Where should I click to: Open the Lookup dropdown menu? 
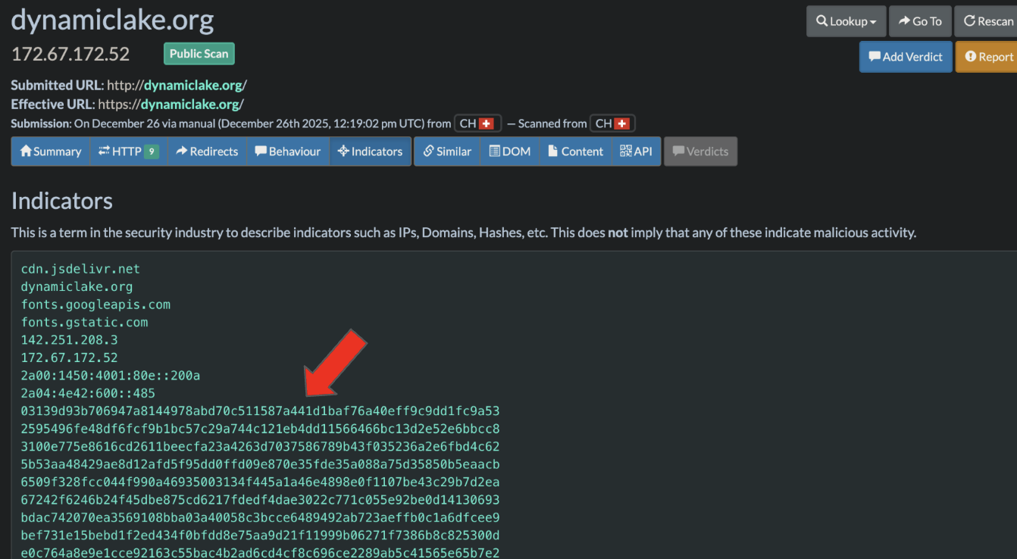pos(846,21)
